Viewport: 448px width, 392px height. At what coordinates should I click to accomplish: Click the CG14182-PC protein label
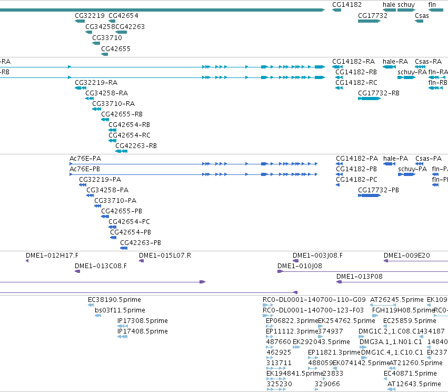click(356, 180)
